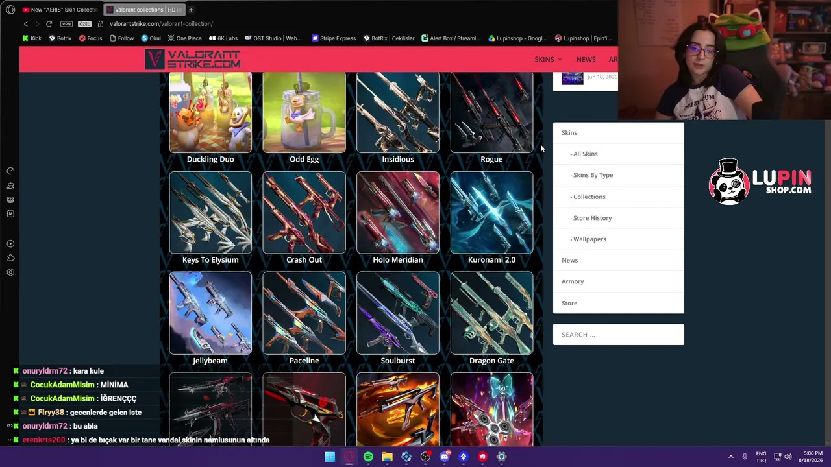Open Spotify from the taskbar
Viewport: 831px width, 467px height.
368,457
